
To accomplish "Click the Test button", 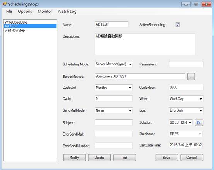I will 124,158.
